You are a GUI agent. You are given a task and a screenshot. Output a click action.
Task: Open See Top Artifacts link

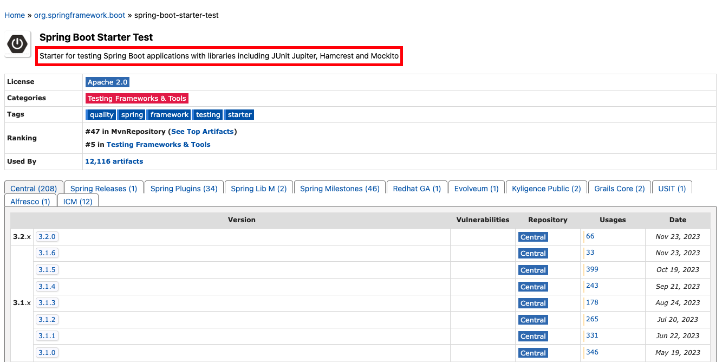[x=203, y=132]
